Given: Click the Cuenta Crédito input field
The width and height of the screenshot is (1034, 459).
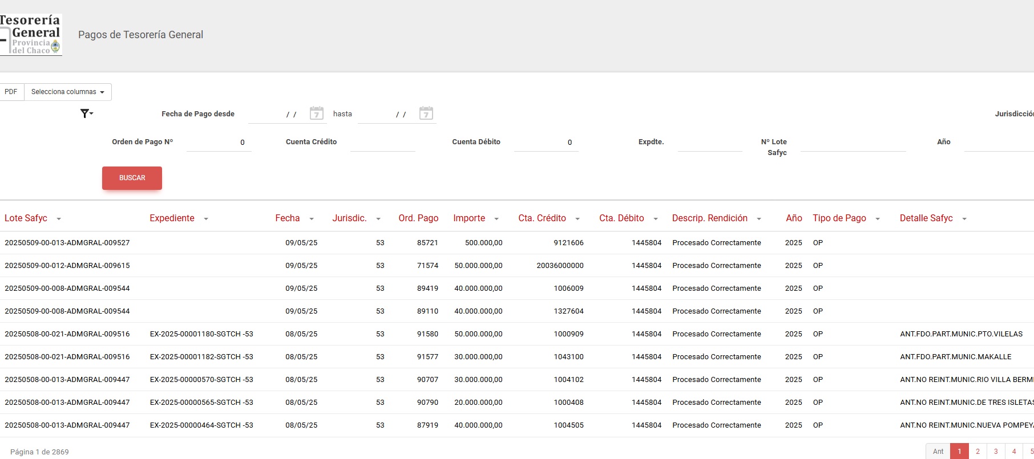Looking at the screenshot, I should [x=382, y=143].
